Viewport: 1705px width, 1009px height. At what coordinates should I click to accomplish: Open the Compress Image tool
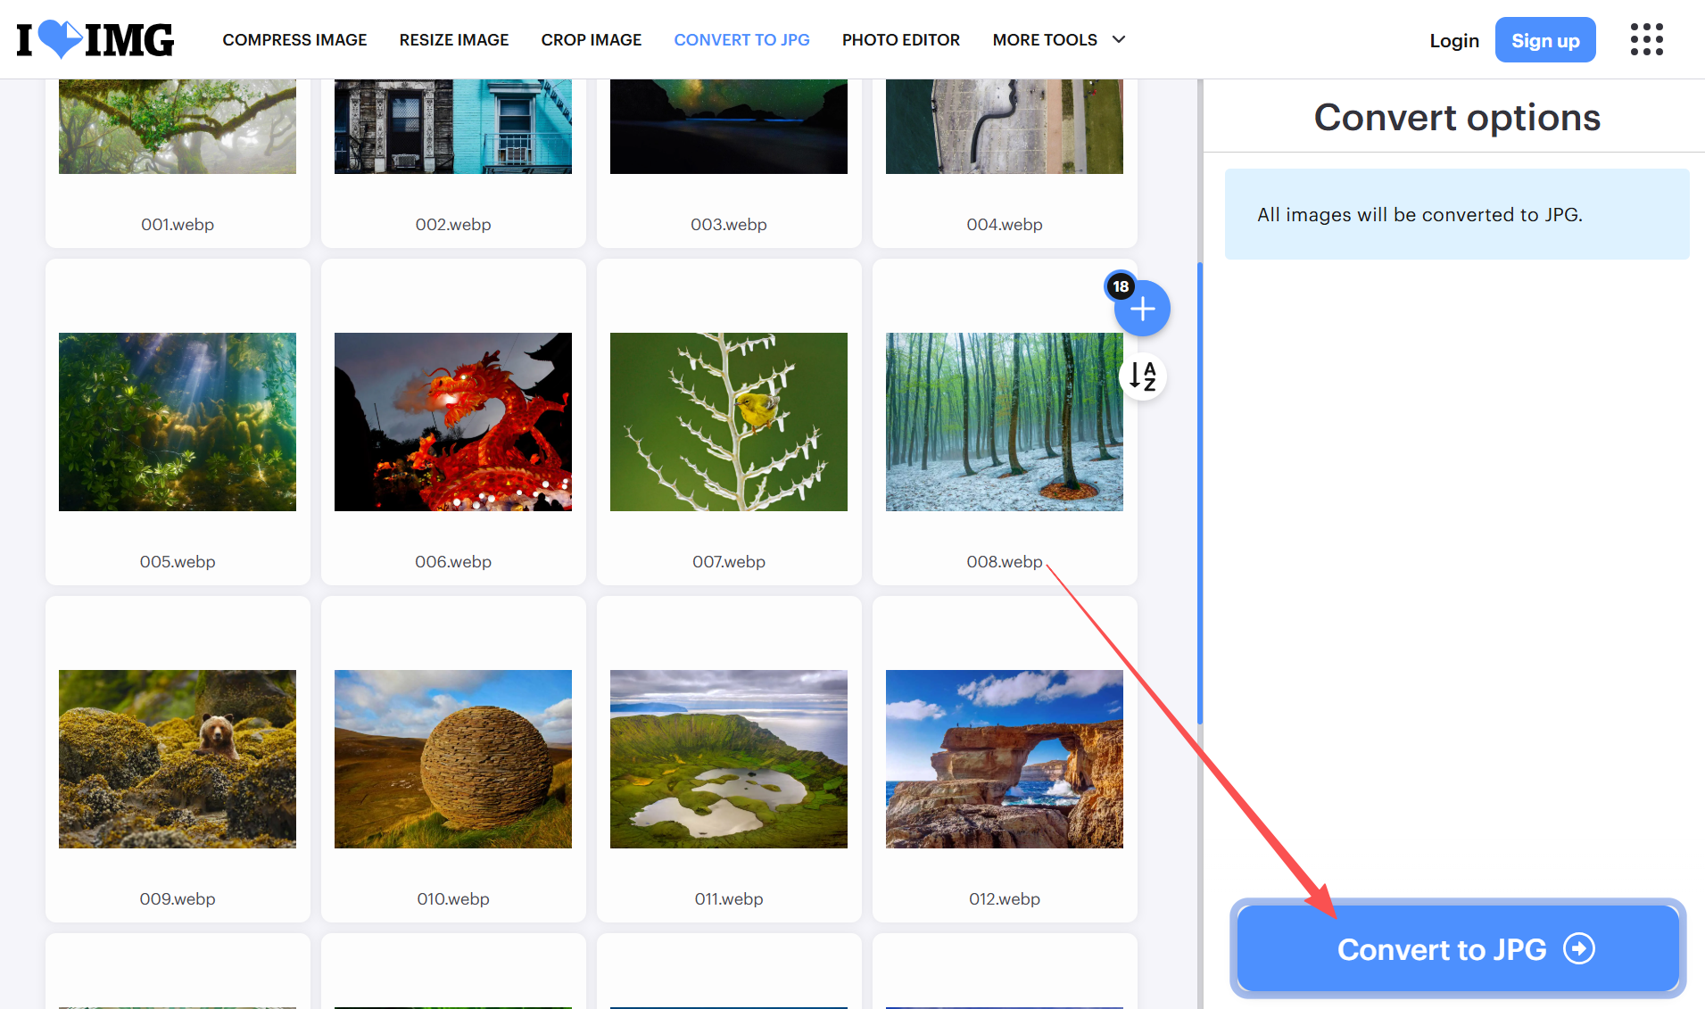(294, 40)
